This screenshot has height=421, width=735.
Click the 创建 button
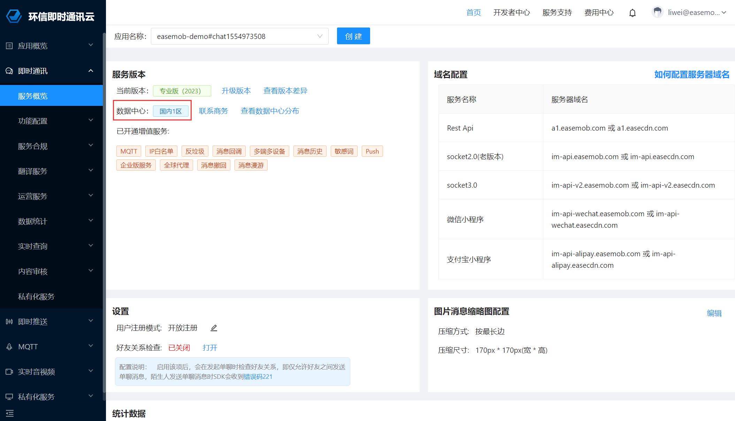coord(353,36)
